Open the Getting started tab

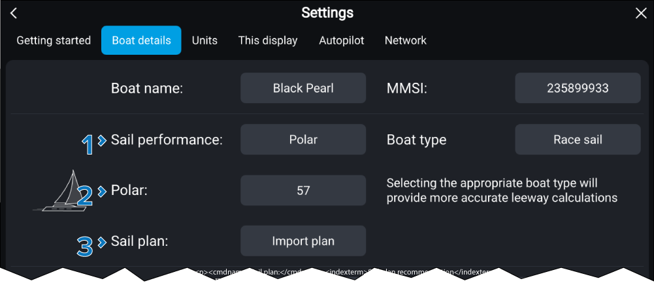54,40
